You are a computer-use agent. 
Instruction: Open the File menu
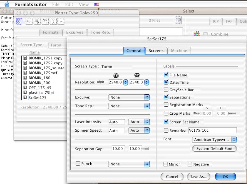(56, 4)
